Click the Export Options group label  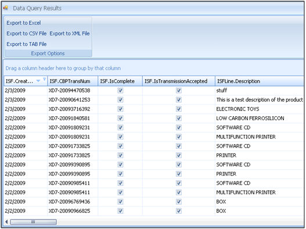click(x=48, y=53)
